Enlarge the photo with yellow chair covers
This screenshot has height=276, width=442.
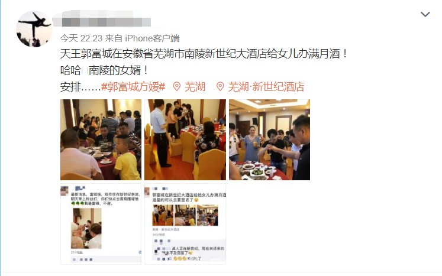[x=185, y=139]
